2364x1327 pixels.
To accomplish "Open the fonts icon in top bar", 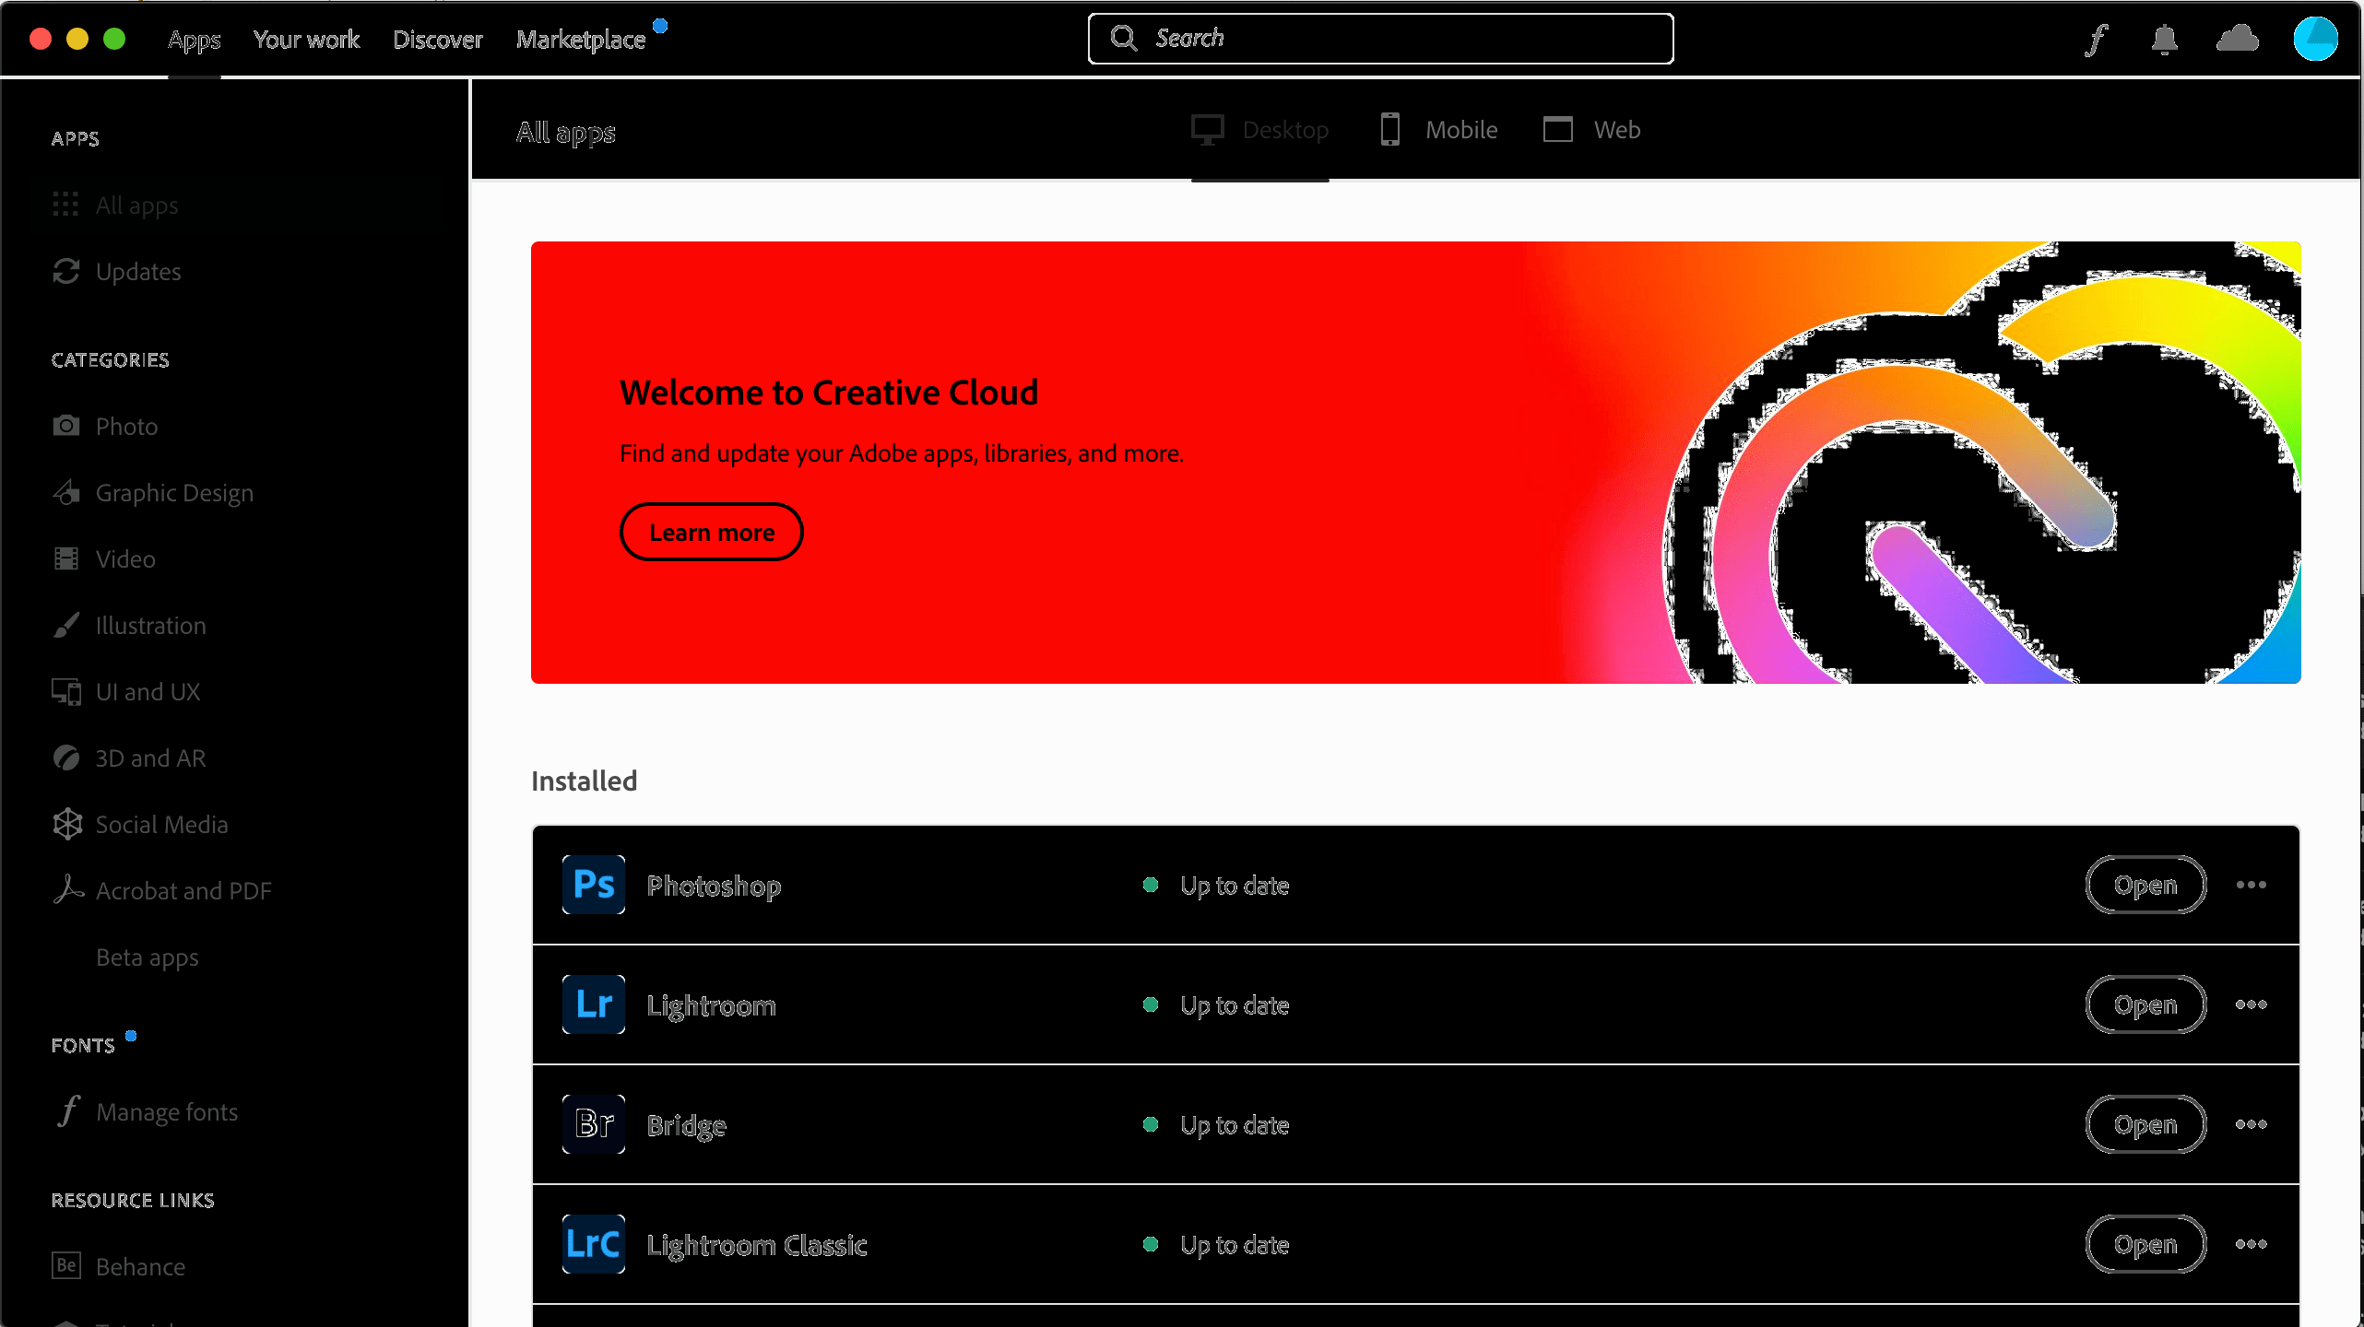I will (2097, 39).
